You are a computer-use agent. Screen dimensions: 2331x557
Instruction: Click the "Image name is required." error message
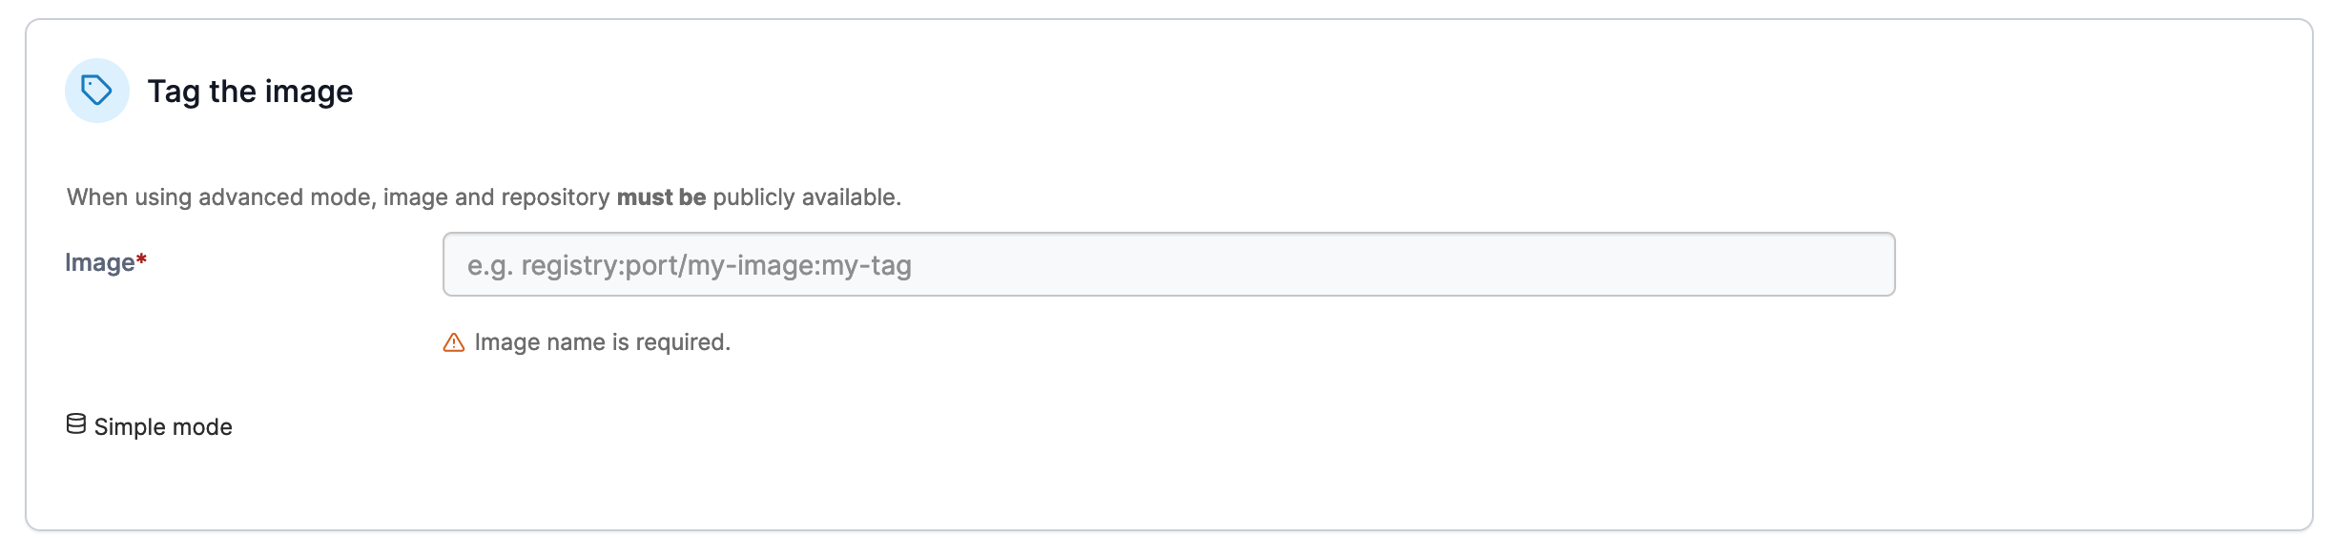pyautogui.click(x=602, y=342)
